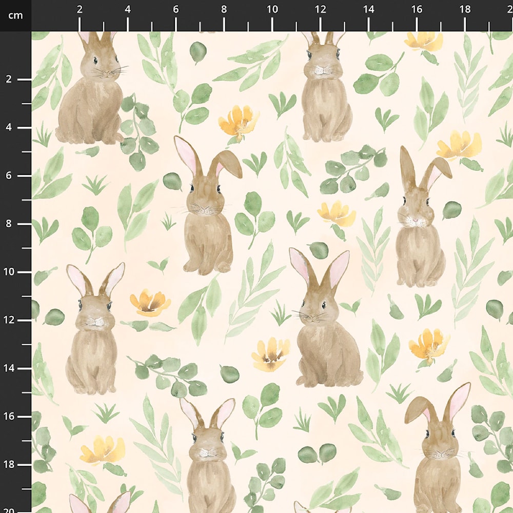This screenshot has width=513, height=513.
Task: Pick the 10 on the left ruler
Action: pos(9,272)
